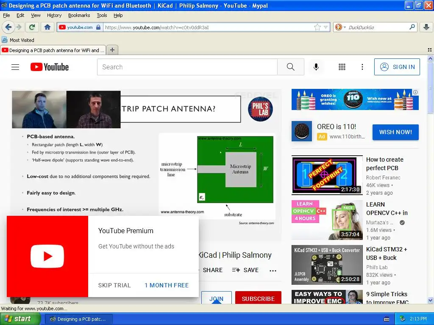Go back with the browser Back arrow

tap(8, 27)
